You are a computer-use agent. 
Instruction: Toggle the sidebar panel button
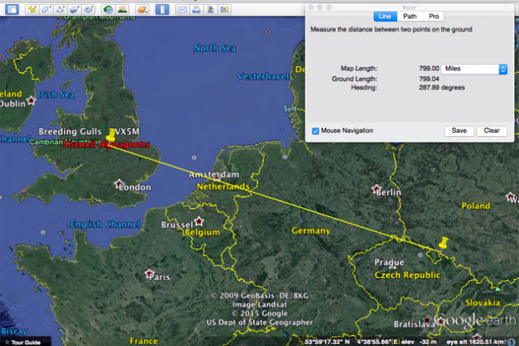point(12,10)
